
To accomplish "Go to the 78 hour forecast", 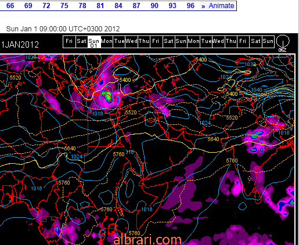I will pyautogui.click(x=82, y=6).
